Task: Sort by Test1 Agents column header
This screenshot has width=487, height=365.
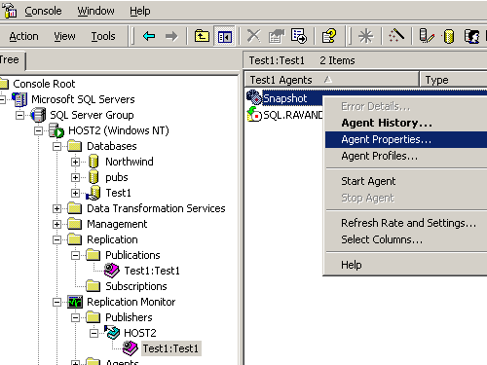Action: tap(331, 80)
